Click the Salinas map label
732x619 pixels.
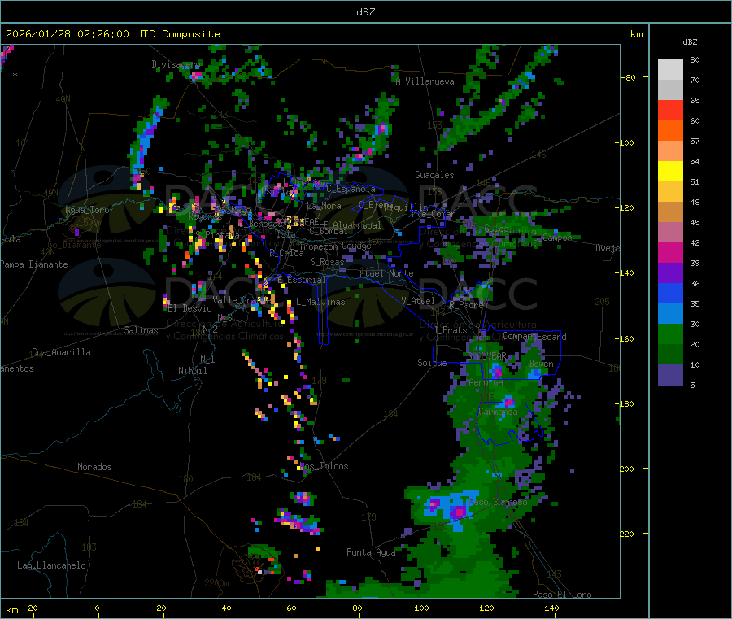click(x=141, y=330)
